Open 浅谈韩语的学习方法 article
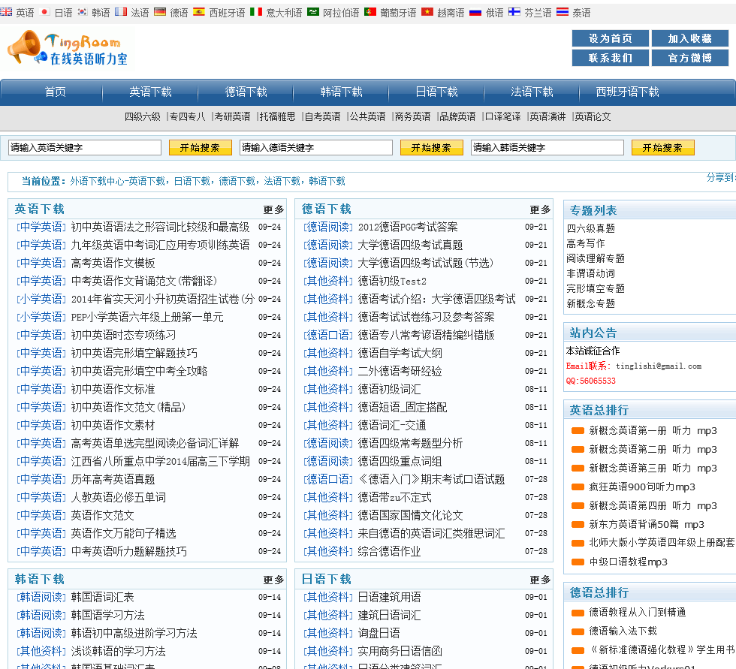 tap(119, 651)
